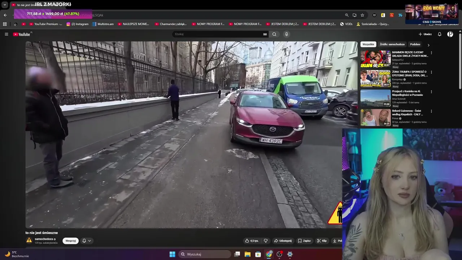Open the apps grid in bookmarks bar
462x260 pixels.
tap(5, 24)
